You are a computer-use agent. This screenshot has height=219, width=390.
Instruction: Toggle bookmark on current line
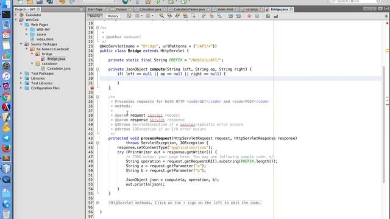pos(219,16)
